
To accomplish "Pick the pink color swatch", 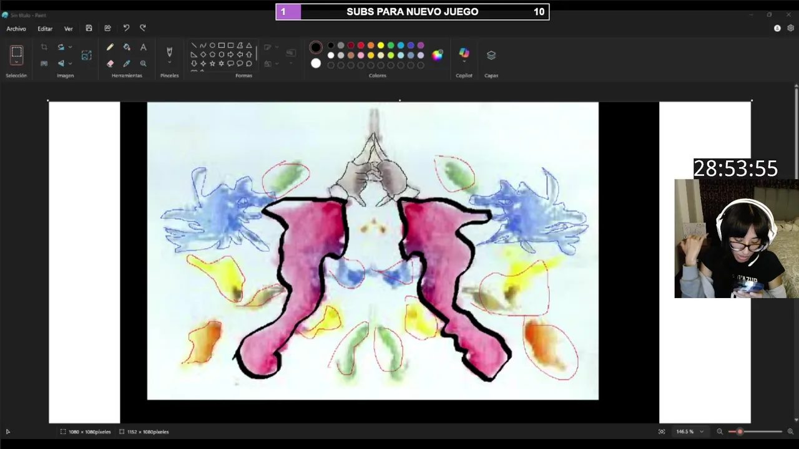I will [361, 56].
